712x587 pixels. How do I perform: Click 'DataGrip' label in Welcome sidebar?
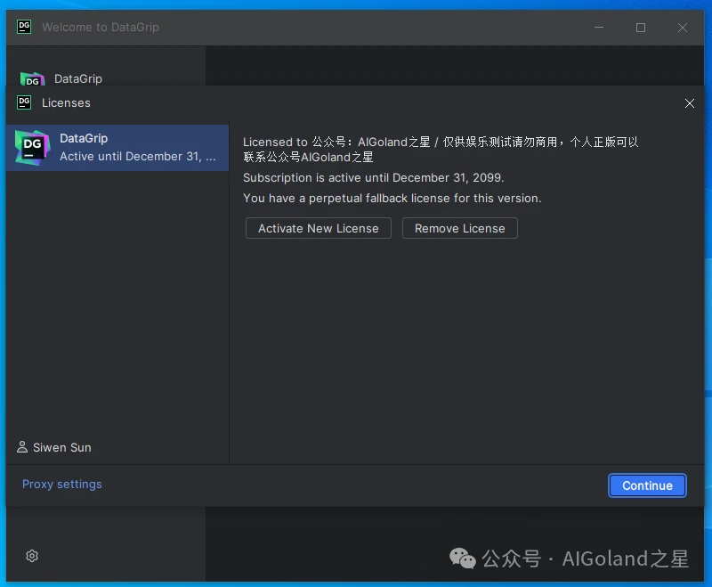coord(78,79)
